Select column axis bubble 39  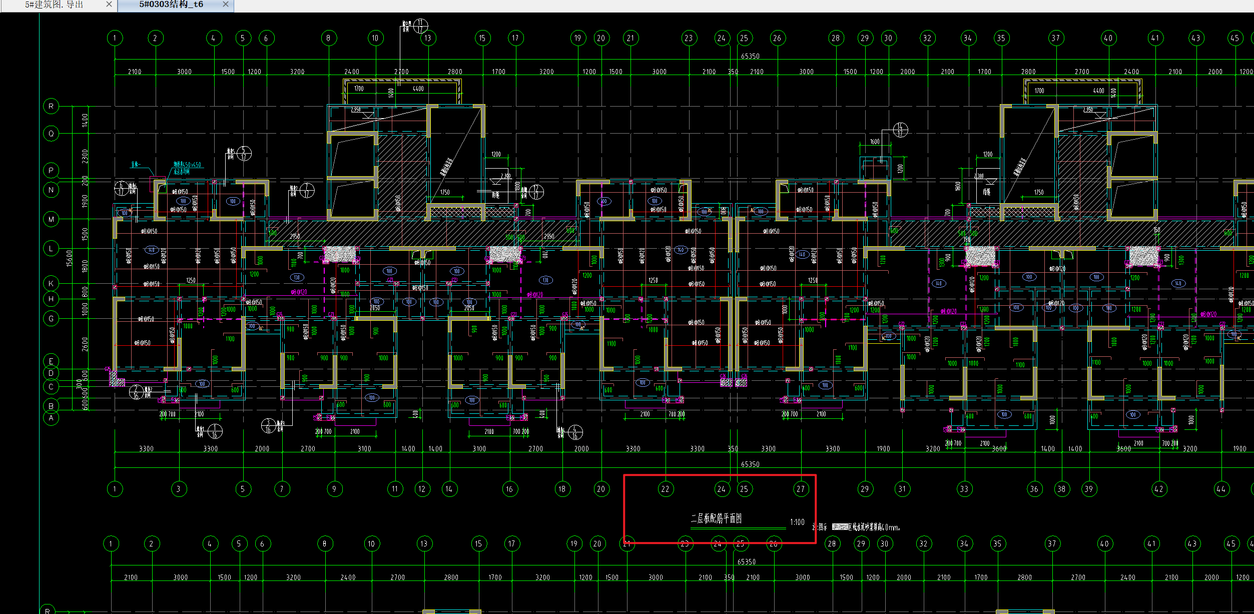coord(1089,489)
